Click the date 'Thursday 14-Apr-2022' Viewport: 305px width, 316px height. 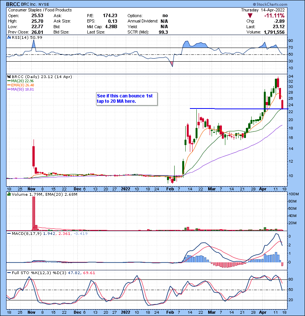(263, 10)
